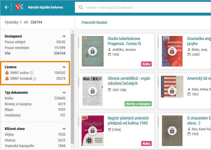The width and height of the screenshot is (211, 150).
Task: Collapse the Typ dokumentu section
Action: point(64,92)
